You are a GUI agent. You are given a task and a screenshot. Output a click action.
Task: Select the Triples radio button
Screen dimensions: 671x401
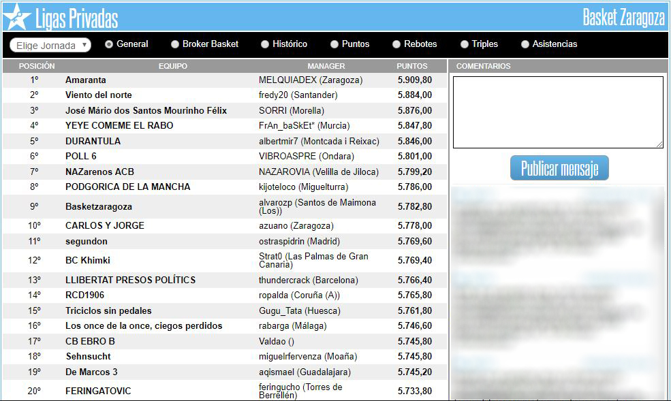point(465,44)
